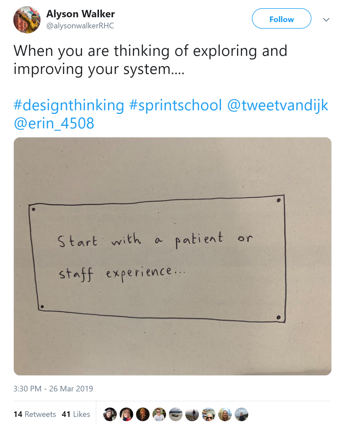Open the #sprintschool hashtag
This screenshot has height=424, width=348.
[x=175, y=105]
